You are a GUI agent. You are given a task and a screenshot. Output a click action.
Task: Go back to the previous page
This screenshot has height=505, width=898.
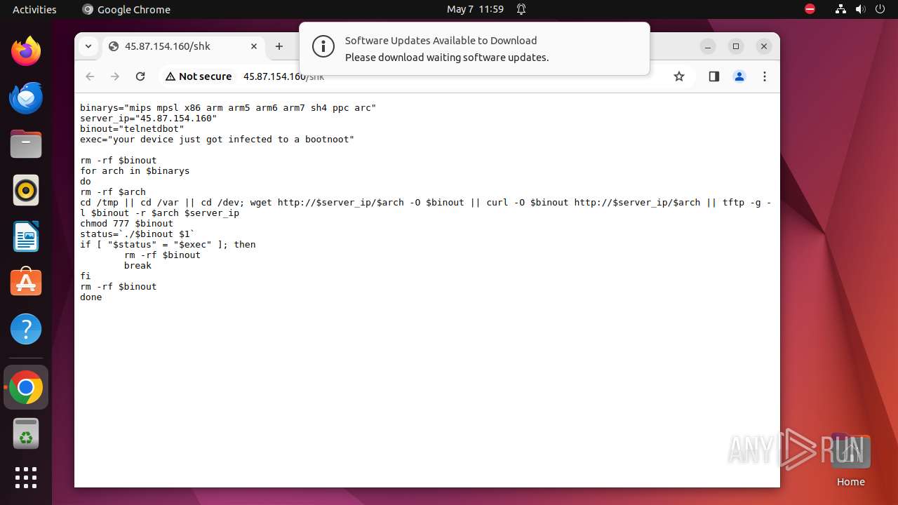click(x=90, y=76)
